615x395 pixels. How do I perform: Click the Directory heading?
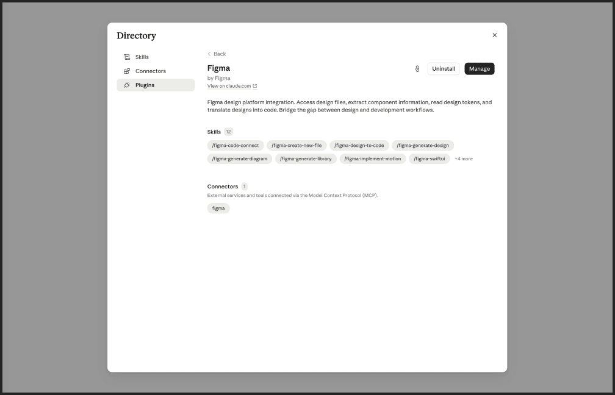[137, 35]
